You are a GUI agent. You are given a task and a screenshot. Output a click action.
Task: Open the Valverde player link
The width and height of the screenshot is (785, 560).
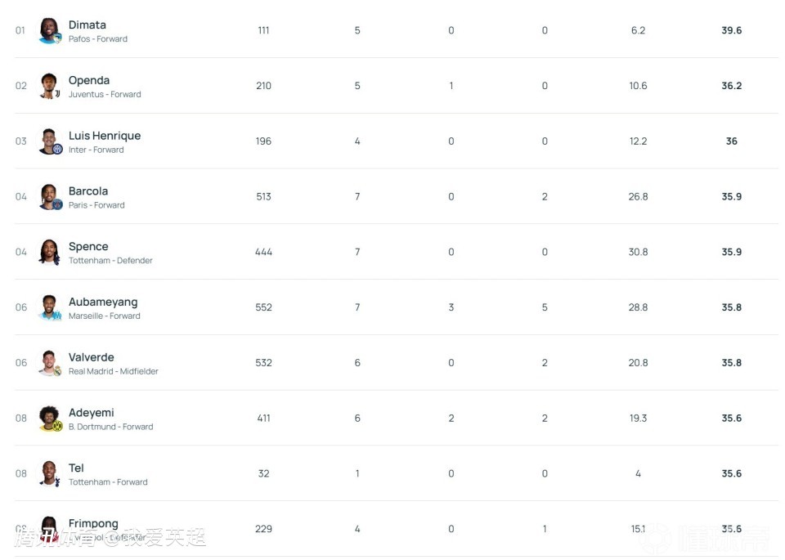coord(91,357)
